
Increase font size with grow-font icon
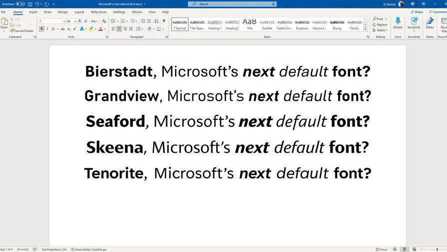(x=80, y=21)
